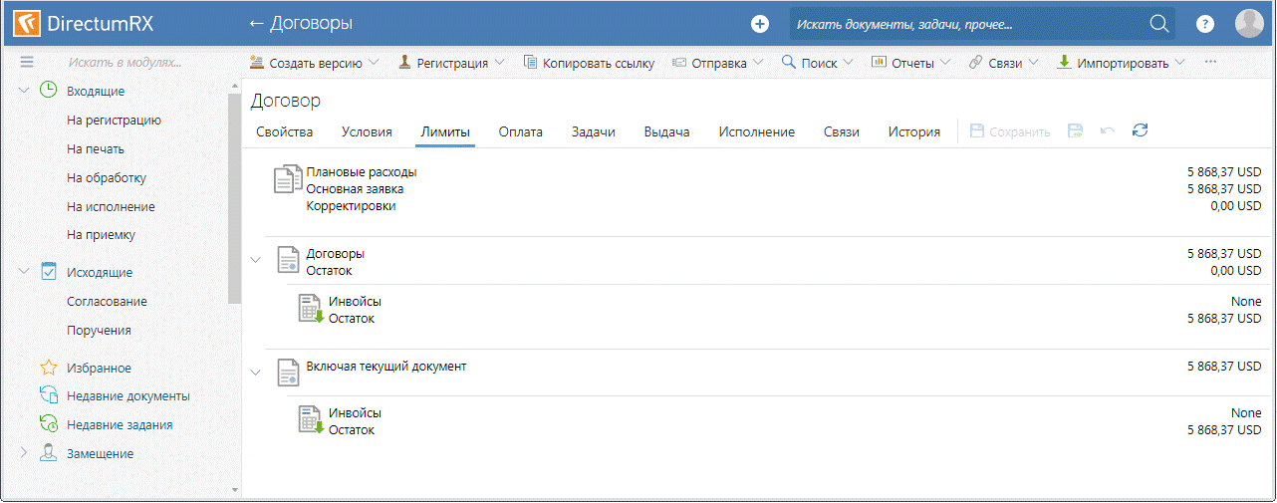Toggle the hamburger menu in sidebar
The height and width of the screenshot is (503, 1277).
coord(27,62)
